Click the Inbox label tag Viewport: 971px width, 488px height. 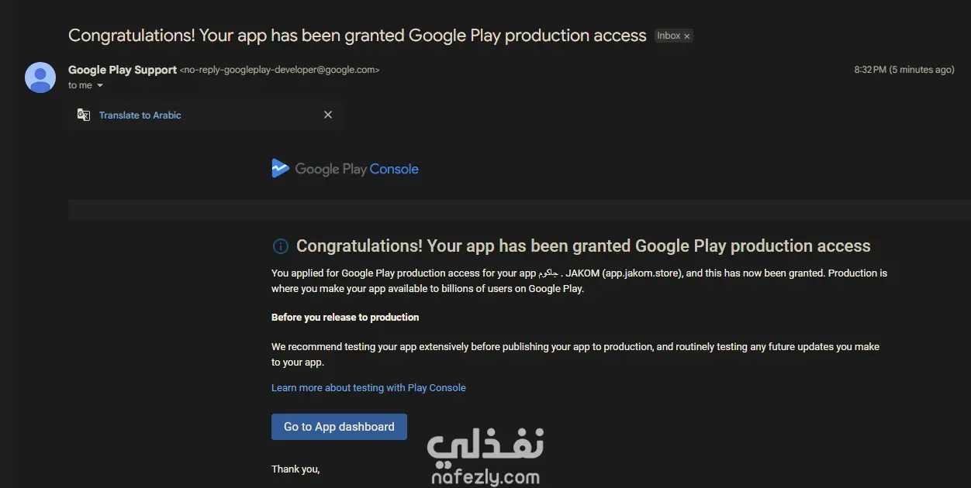pyautogui.click(x=668, y=36)
